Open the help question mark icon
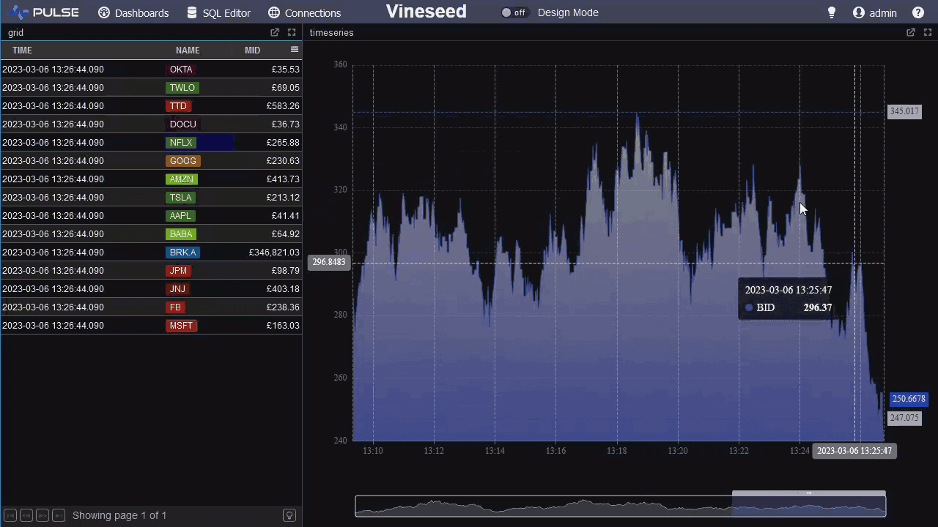This screenshot has height=527, width=938. pyautogui.click(x=918, y=12)
